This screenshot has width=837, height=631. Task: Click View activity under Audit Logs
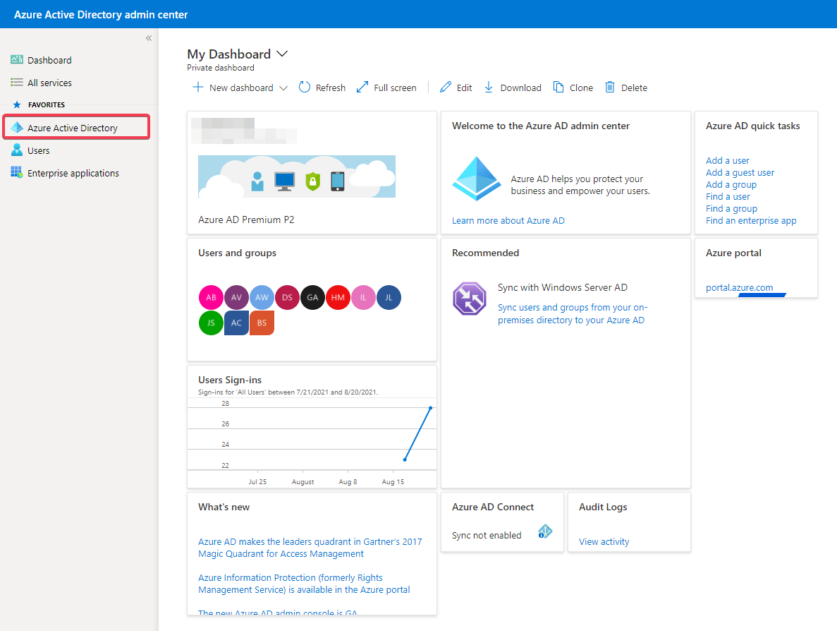[x=604, y=541]
